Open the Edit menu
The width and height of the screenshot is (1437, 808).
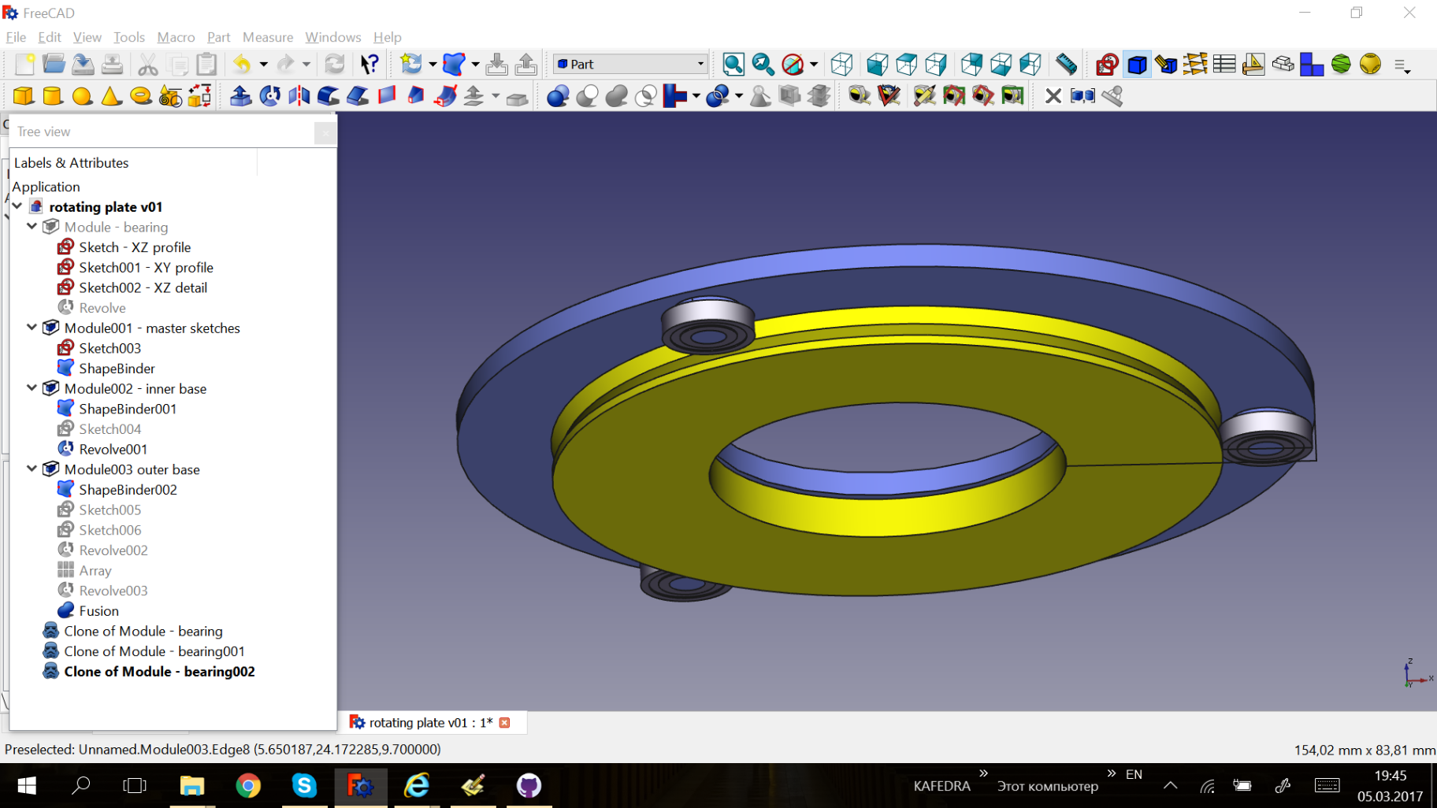(x=50, y=37)
